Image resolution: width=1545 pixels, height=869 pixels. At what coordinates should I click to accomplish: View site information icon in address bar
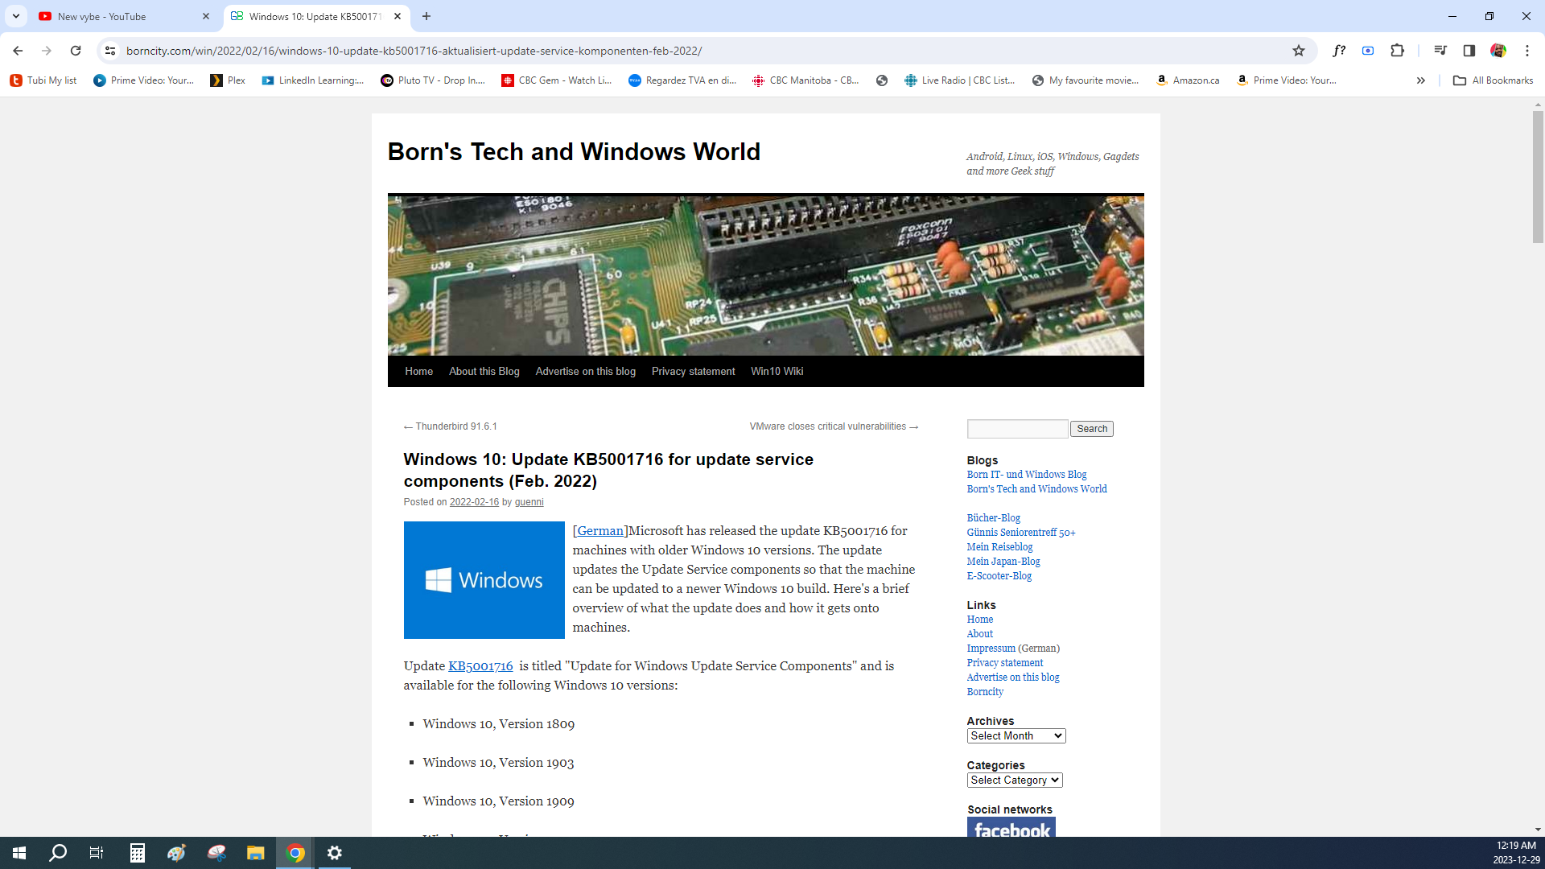click(x=110, y=51)
